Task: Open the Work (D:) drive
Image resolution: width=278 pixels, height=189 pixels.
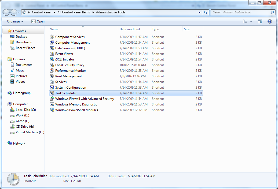Action: pyautogui.click(x=22, y=115)
